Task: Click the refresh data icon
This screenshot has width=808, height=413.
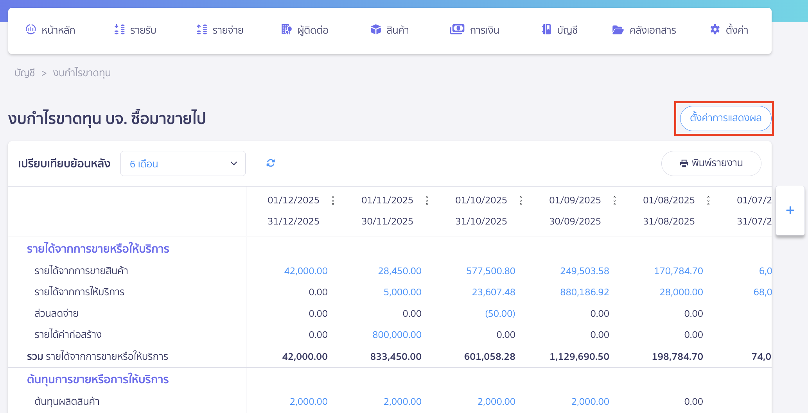Action: point(271,163)
